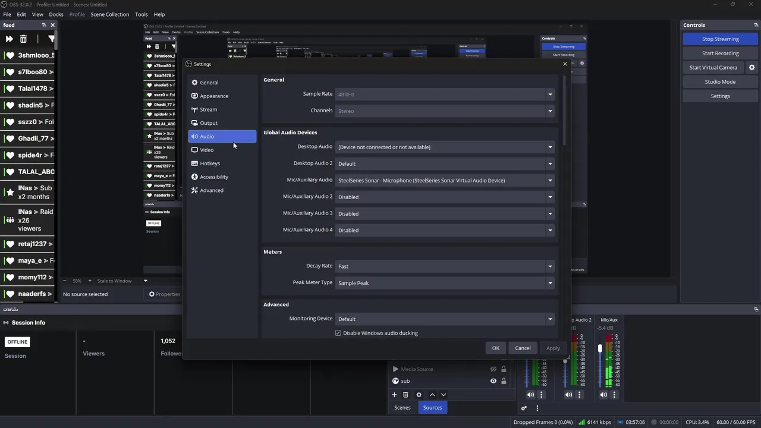Skip alerts with the feed fast-forward icon
The height and width of the screenshot is (428, 761).
point(9,39)
